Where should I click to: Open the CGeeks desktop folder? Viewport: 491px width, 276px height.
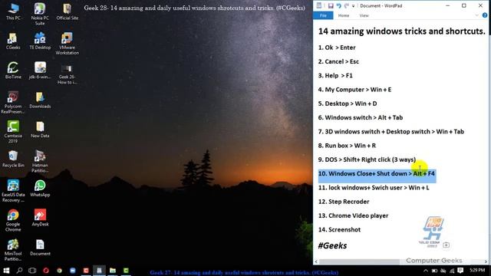point(13,41)
